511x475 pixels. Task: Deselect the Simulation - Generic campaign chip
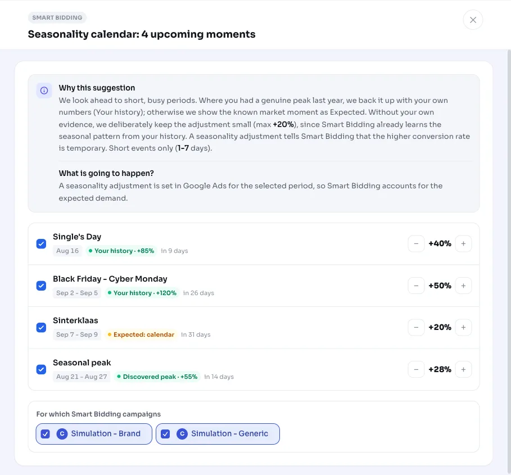(x=218, y=434)
